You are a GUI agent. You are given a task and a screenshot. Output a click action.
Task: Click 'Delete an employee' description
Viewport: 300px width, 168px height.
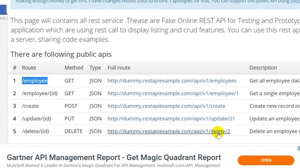(275, 131)
